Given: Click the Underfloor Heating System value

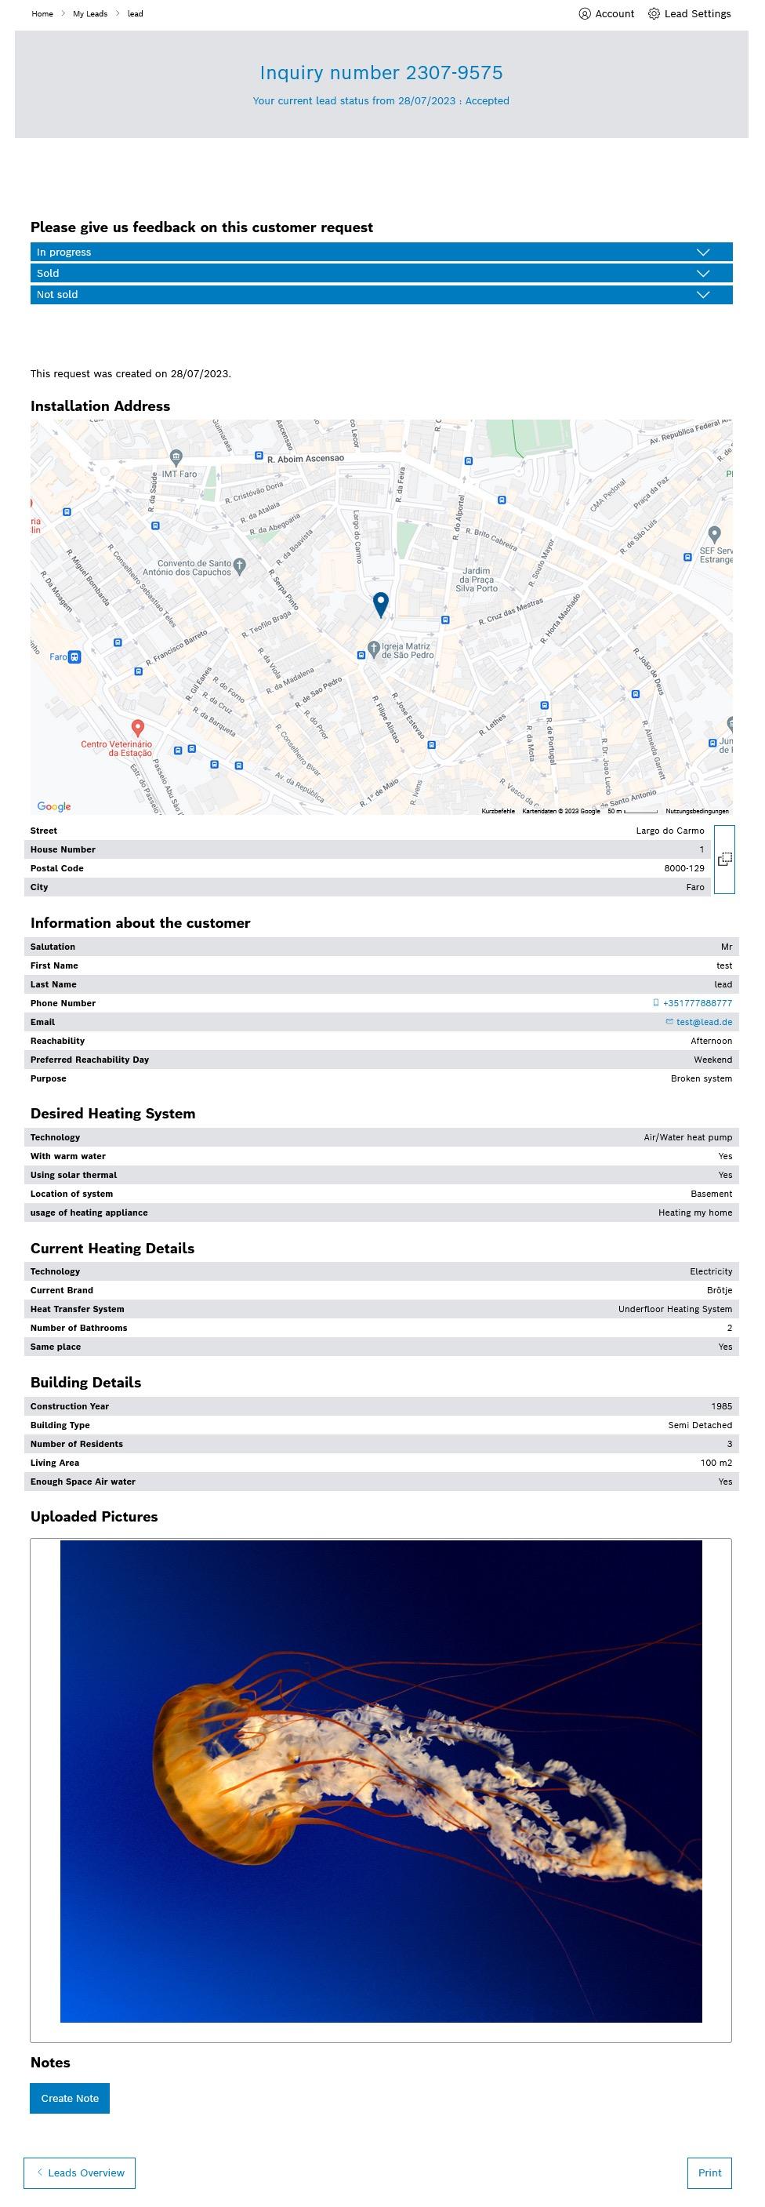Looking at the screenshot, I should (675, 1308).
